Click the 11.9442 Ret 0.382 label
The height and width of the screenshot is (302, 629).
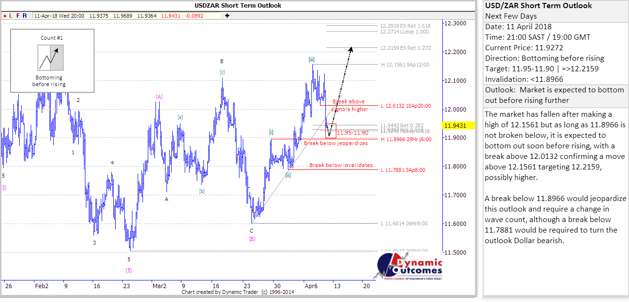click(401, 124)
